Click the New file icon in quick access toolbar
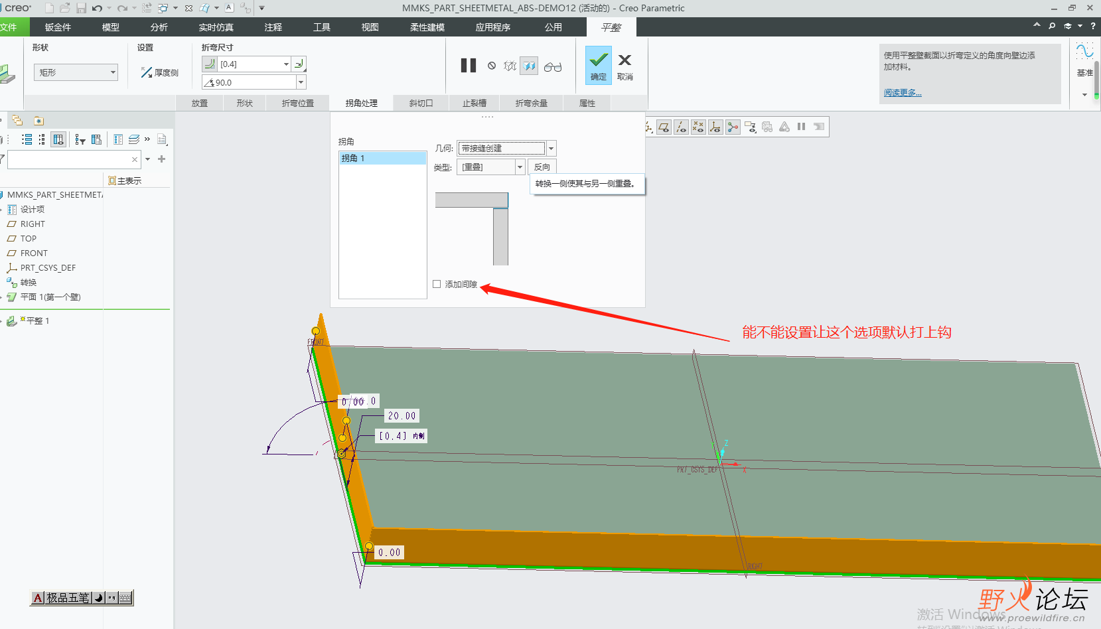This screenshot has height=629, width=1101. point(50,8)
